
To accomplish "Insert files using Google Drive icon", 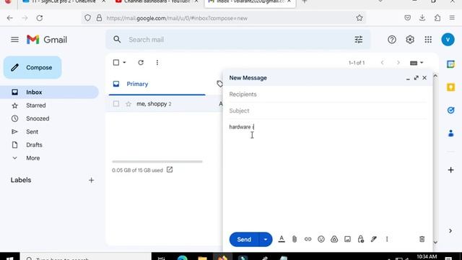I will [x=334, y=239].
